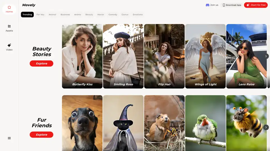
Task: Click the Movely logo
Action: click(29, 5)
